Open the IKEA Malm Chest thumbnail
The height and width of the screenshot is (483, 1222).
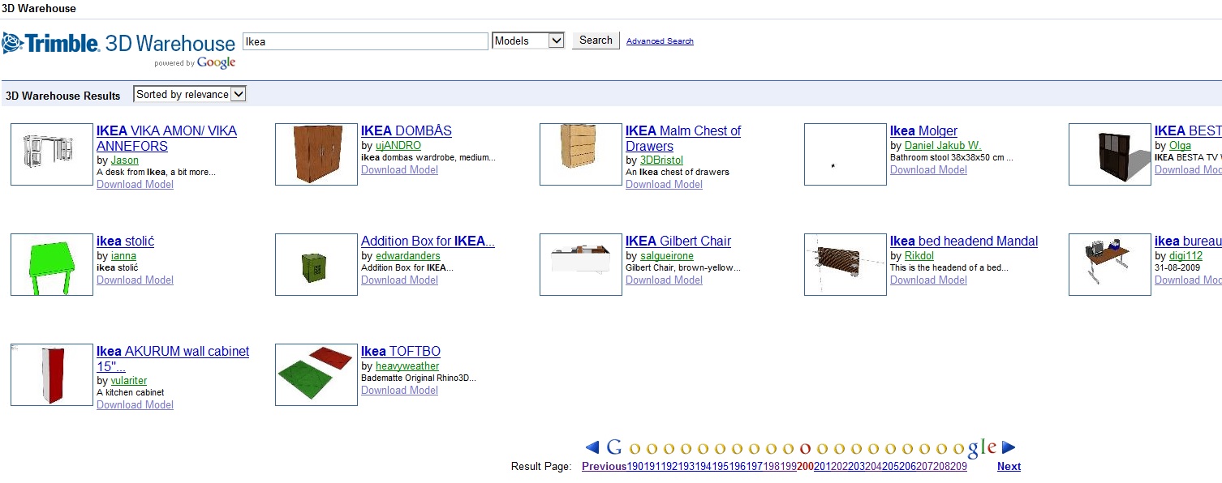[x=581, y=154]
